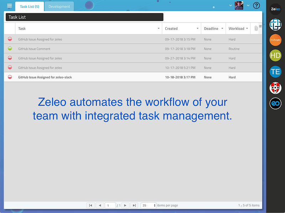The height and width of the screenshot is (213, 285).
Task: Click the crest emblem icon in the sidebar
Action: (275, 87)
